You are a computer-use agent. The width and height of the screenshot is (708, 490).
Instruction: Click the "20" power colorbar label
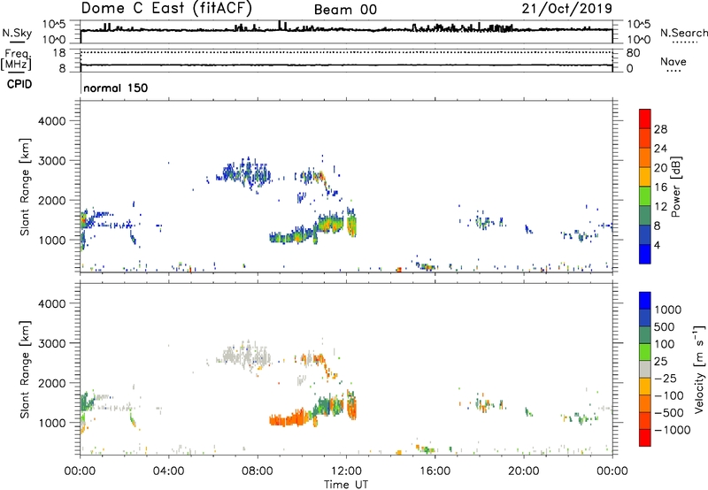660,168
